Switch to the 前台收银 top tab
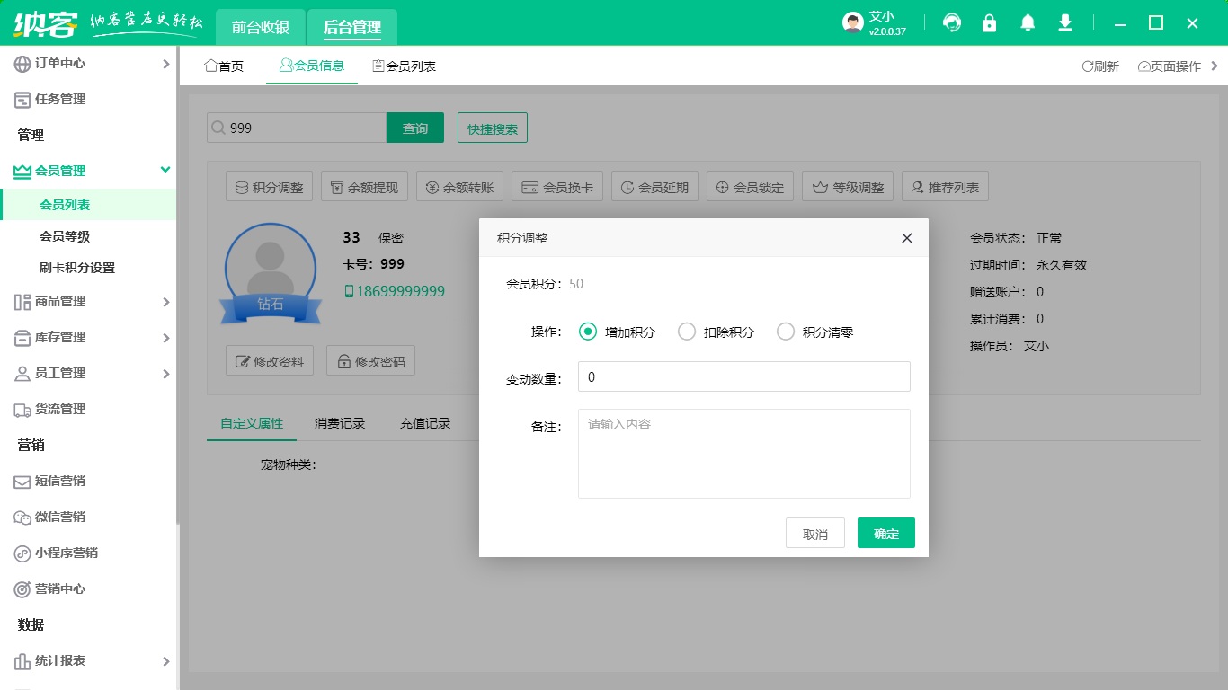1228x690 pixels. (x=261, y=27)
